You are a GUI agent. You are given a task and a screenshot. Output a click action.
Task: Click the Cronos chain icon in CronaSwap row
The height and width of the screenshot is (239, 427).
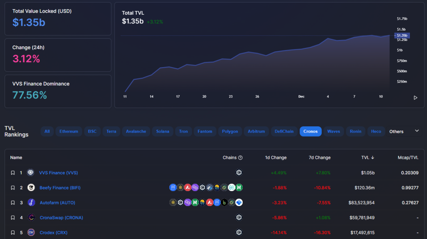(239, 217)
